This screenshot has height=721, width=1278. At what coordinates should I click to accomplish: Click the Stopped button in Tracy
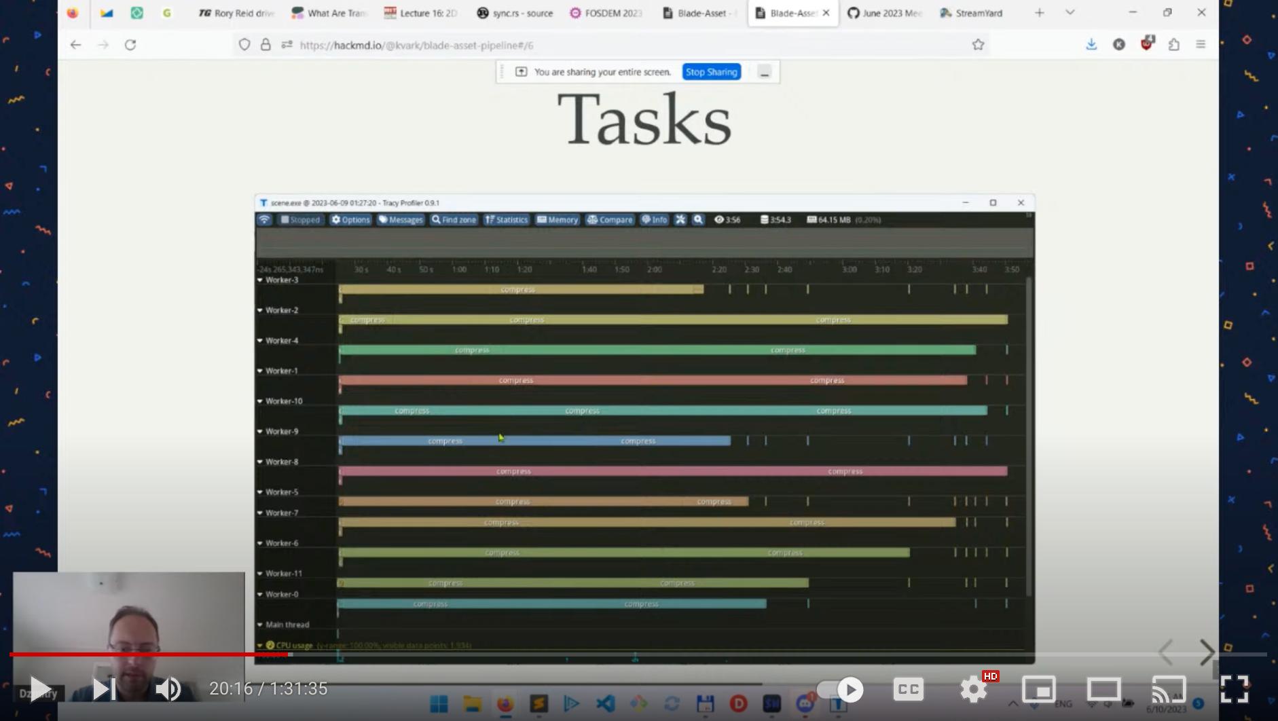point(299,220)
